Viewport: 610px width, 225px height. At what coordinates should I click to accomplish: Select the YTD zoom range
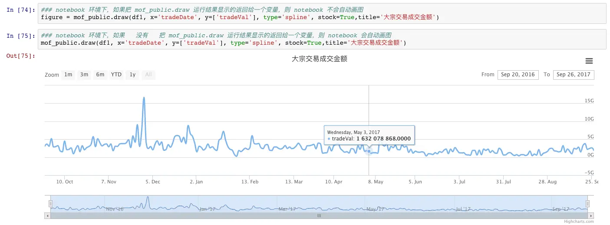pyautogui.click(x=116, y=75)
